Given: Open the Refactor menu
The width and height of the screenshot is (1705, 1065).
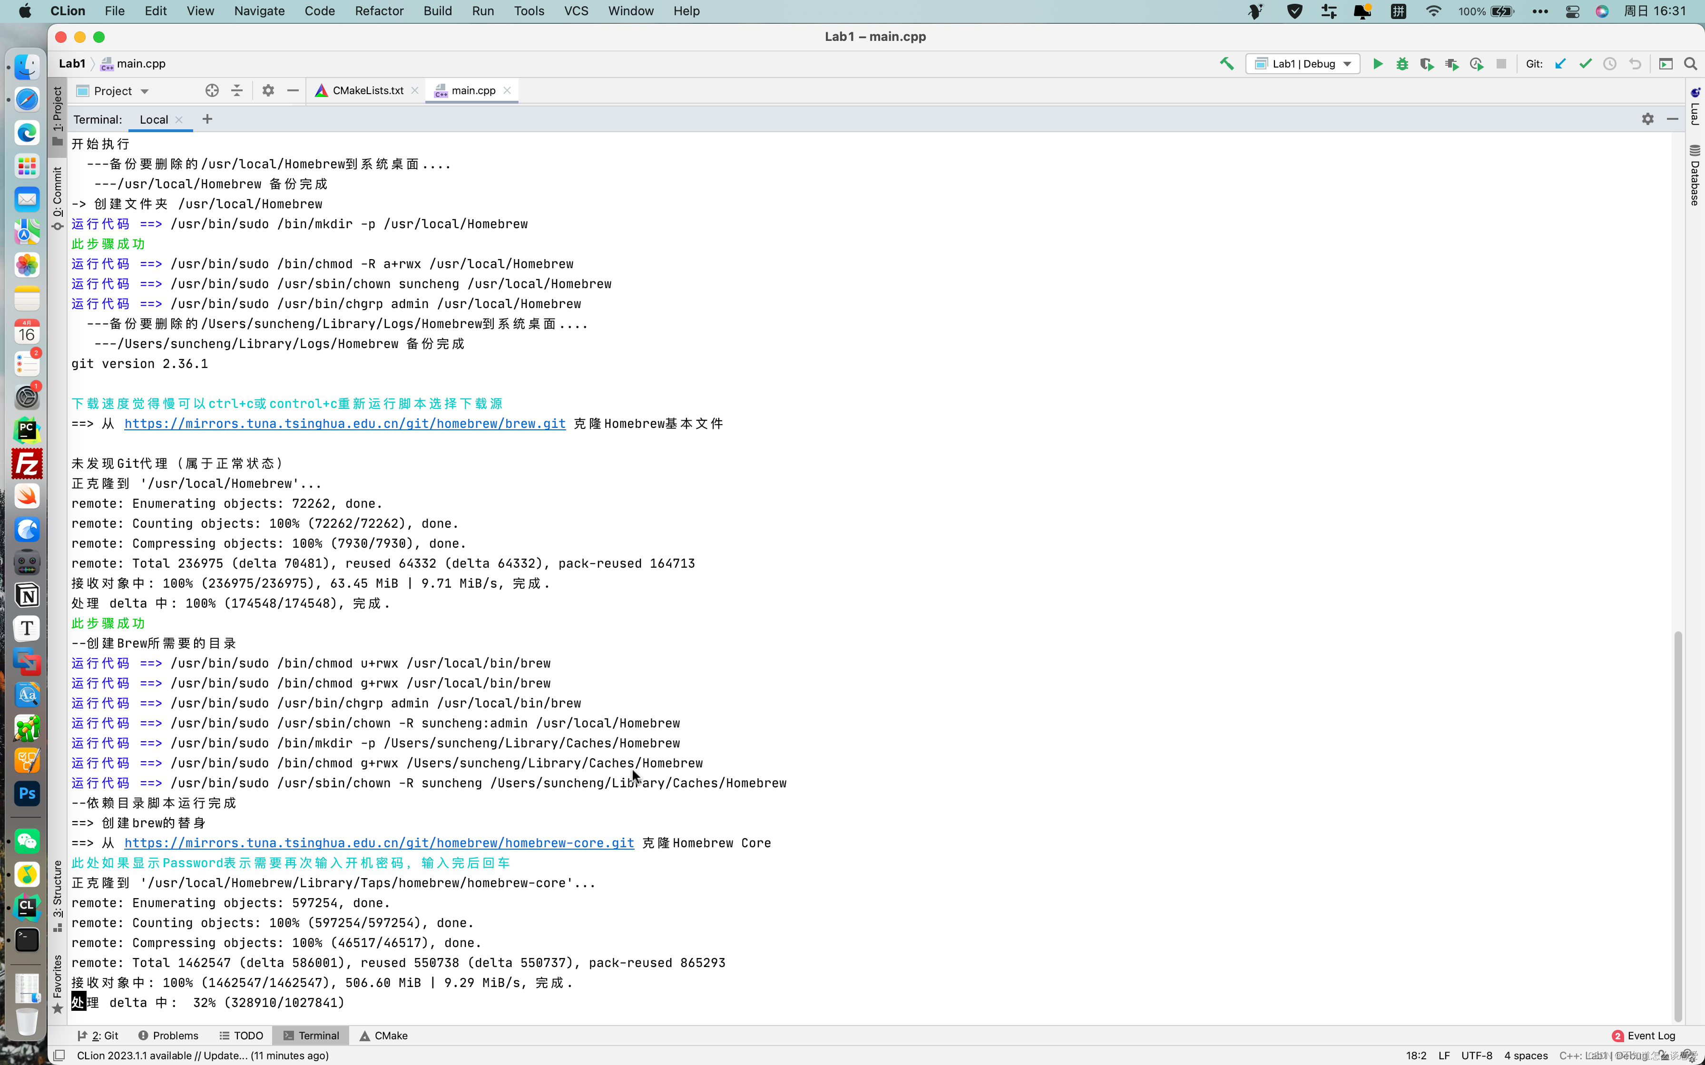Looking at the screenshot, I should point(379,10).
